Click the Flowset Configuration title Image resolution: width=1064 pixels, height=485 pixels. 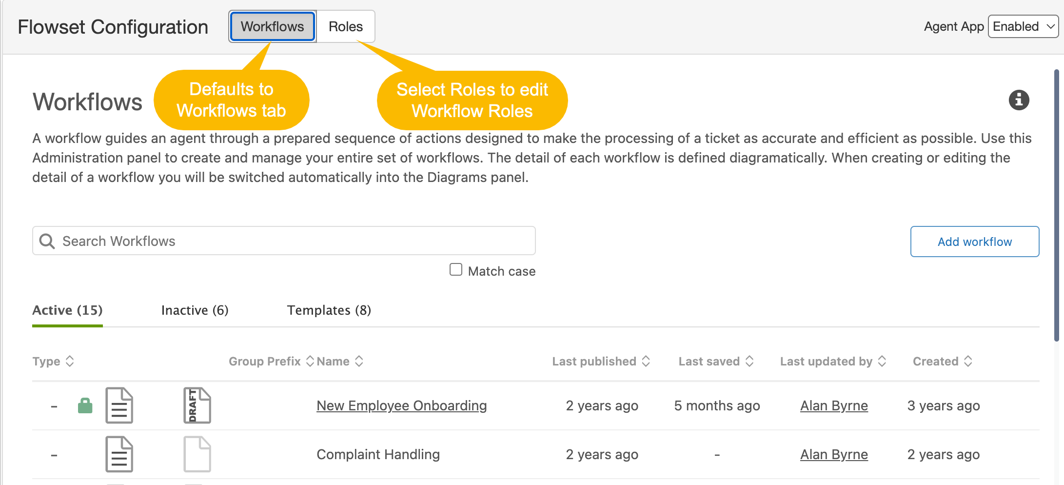(x=113, y=27)
